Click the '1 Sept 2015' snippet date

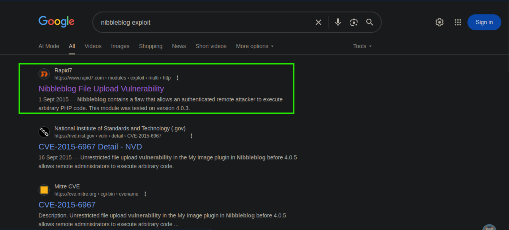(54, 99)
